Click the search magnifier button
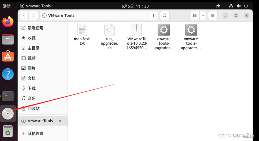 click(164, 16)
